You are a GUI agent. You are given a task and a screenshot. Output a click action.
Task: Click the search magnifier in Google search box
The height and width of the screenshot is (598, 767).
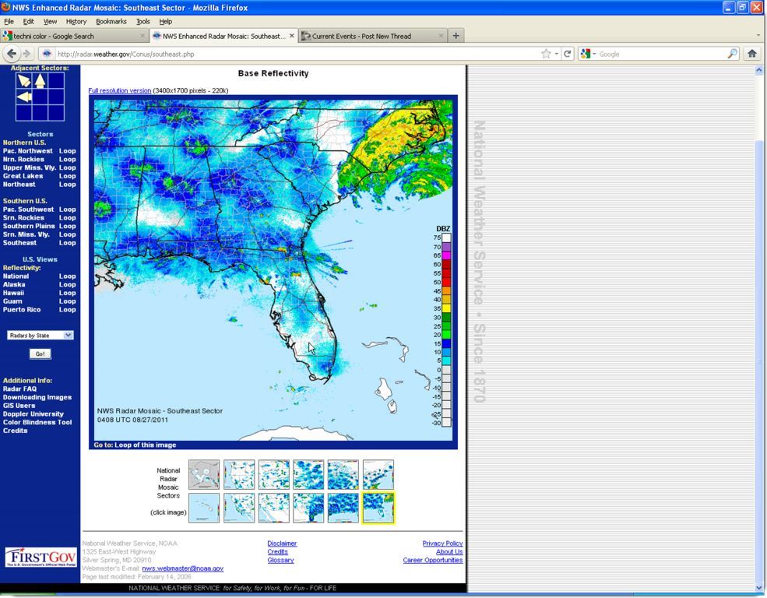click(x=732, y=54)
